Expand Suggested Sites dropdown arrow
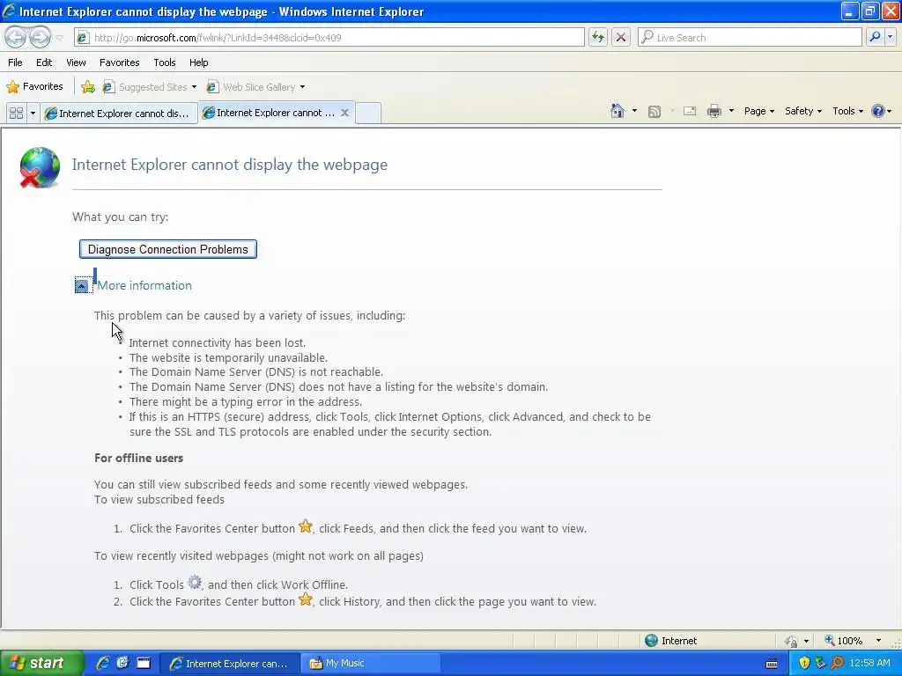This screenshot has width=902, height=676. pos(194,87)
